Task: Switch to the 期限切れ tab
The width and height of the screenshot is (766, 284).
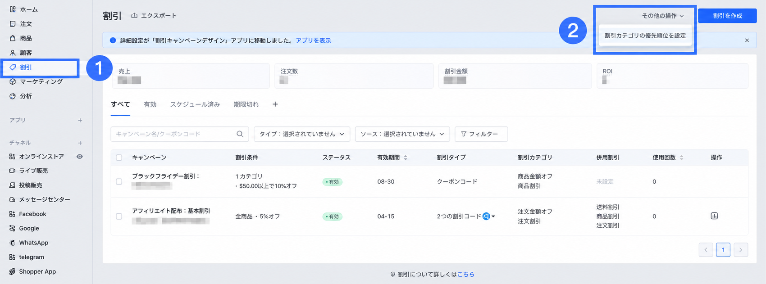Action: 246,104
